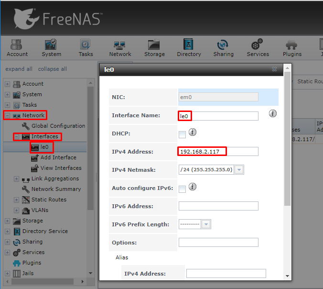This screenshot has width=323, height=289.
Task: Show info icon for Auto configure IPv6
Action: (x=193, y=187)
